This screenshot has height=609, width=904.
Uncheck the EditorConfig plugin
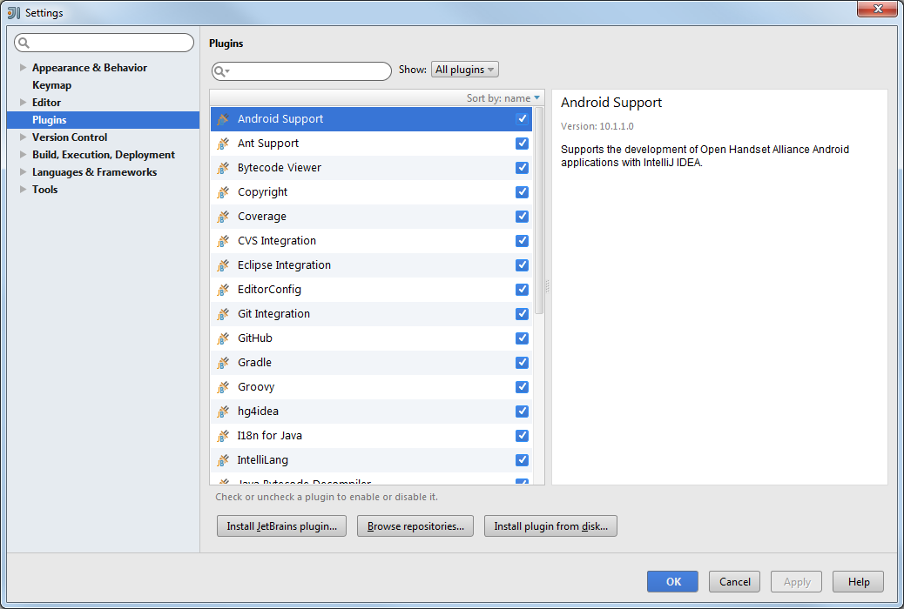coord(522,289)
